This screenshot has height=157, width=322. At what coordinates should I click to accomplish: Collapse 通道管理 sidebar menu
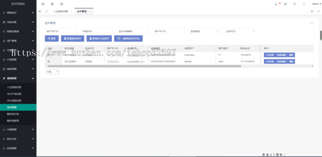pyautogui.click(x=18, y=78)
